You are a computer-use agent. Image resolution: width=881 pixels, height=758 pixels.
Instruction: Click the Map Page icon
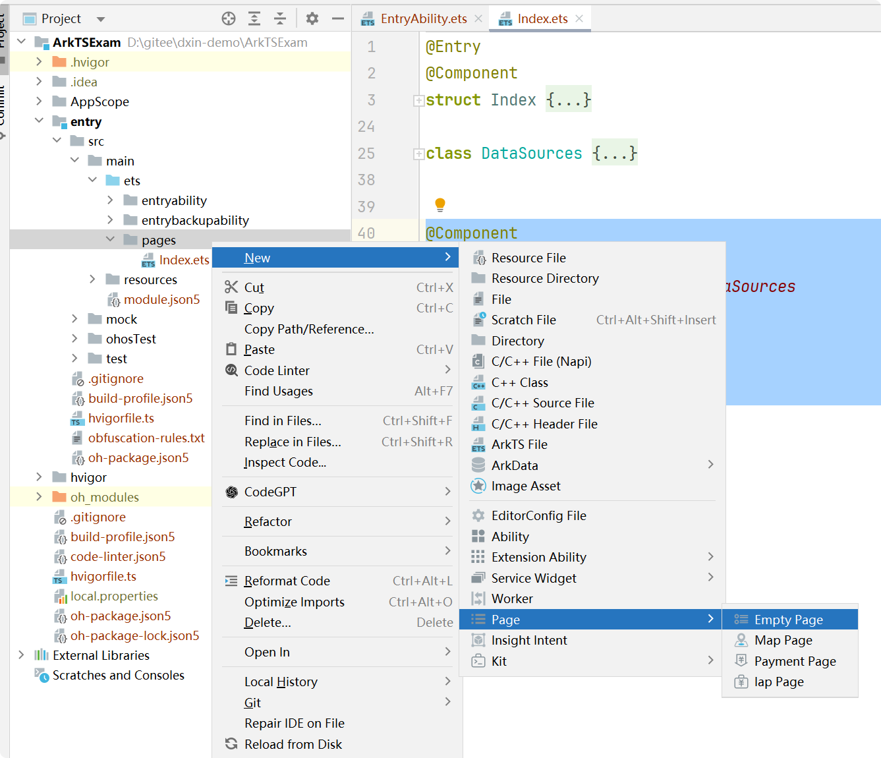[741, 640]
